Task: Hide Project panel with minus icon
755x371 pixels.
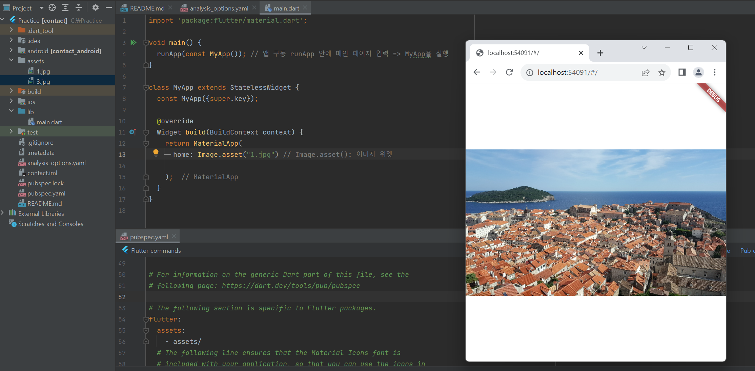Action: point(108,7)
